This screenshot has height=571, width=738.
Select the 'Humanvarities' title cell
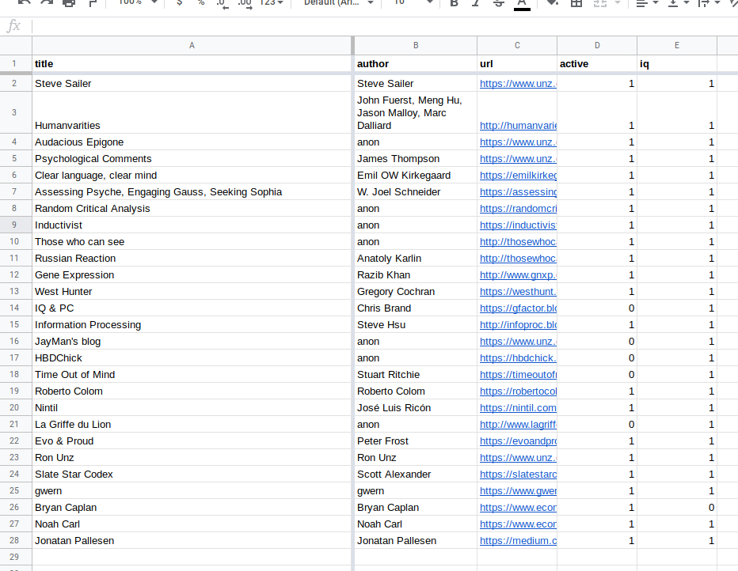point(192,112)
